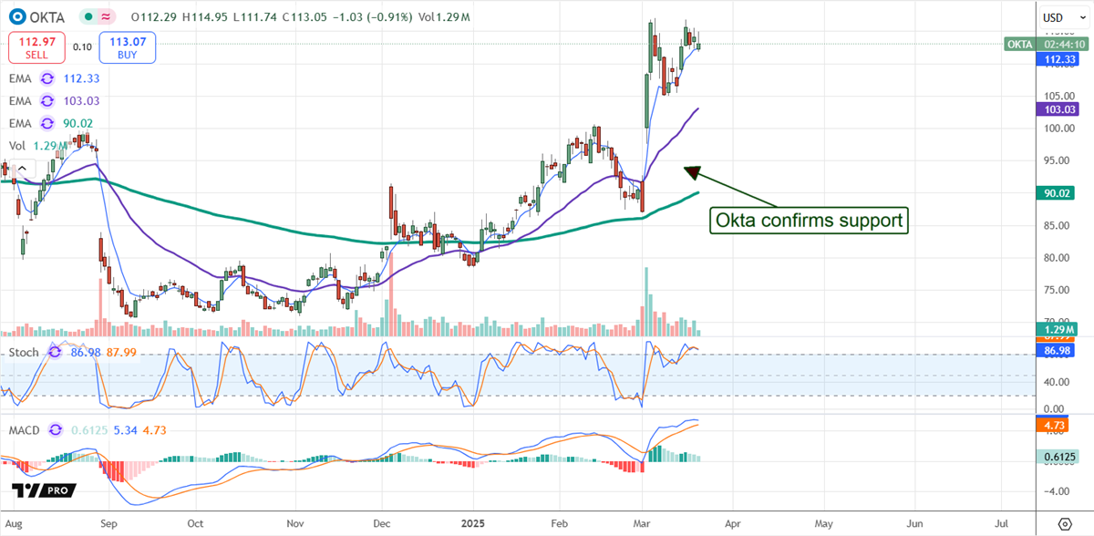
Task: Click the blue 112.33 axis price tag
Action: point(1058,58)
